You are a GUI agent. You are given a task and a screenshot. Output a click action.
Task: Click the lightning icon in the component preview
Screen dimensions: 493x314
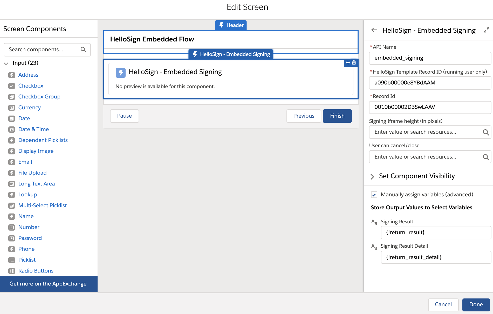coord(121,73)
